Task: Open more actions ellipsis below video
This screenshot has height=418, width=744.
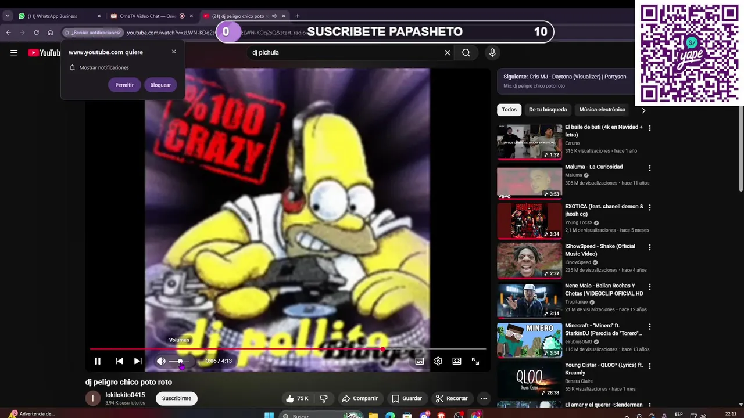Action: pyautogui.click(x=484, y=398)
